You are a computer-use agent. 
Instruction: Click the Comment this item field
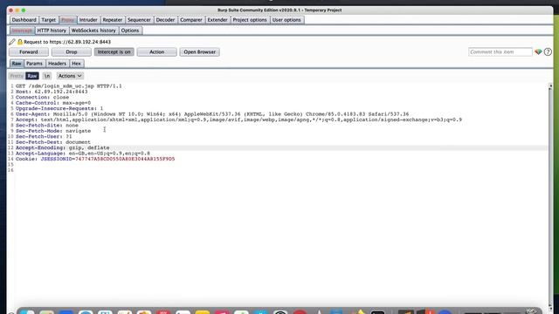(500, 52)
